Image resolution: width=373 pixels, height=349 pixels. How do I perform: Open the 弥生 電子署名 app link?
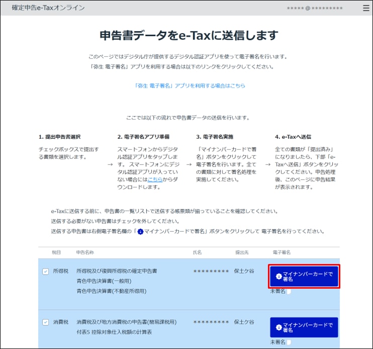tap(190, 86)
